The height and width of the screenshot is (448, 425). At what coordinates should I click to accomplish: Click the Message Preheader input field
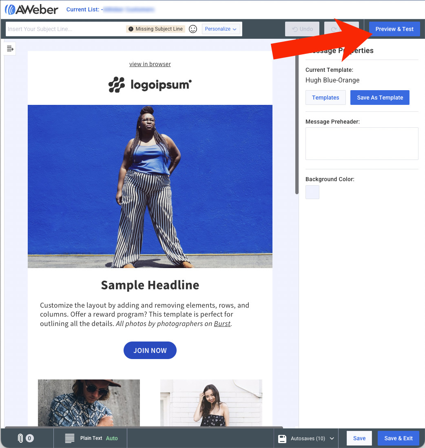[362, 144]
